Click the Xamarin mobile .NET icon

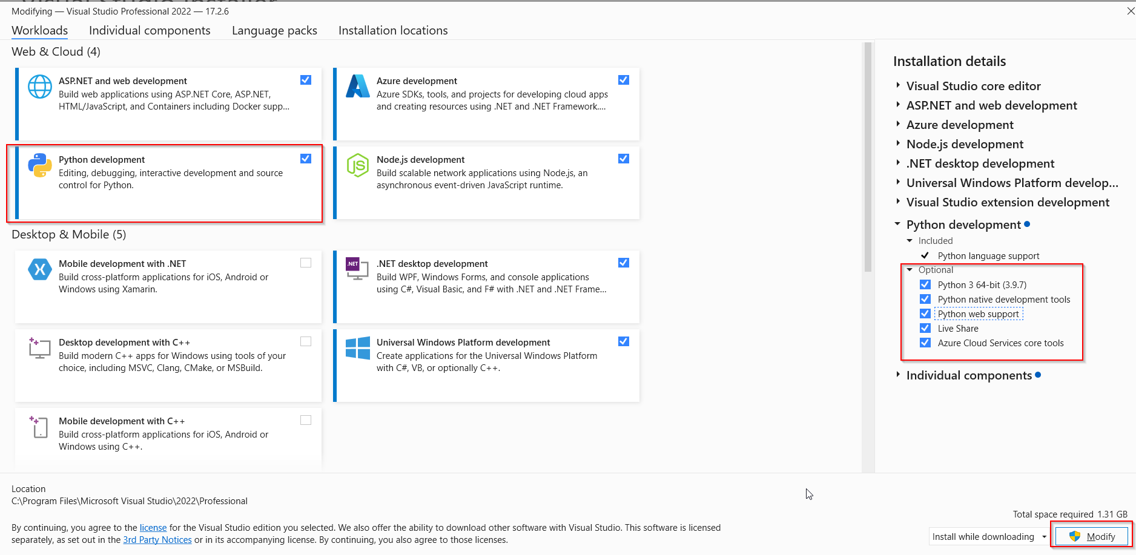pos(40,269)
